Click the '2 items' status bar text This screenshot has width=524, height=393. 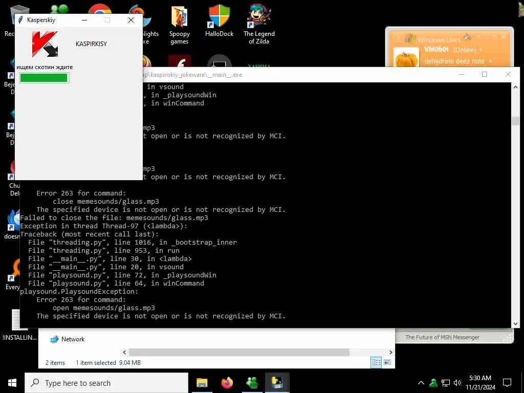click(55, 363)
